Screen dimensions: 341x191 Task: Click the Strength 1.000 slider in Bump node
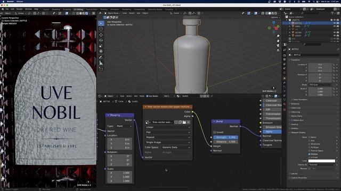point(225,137)
